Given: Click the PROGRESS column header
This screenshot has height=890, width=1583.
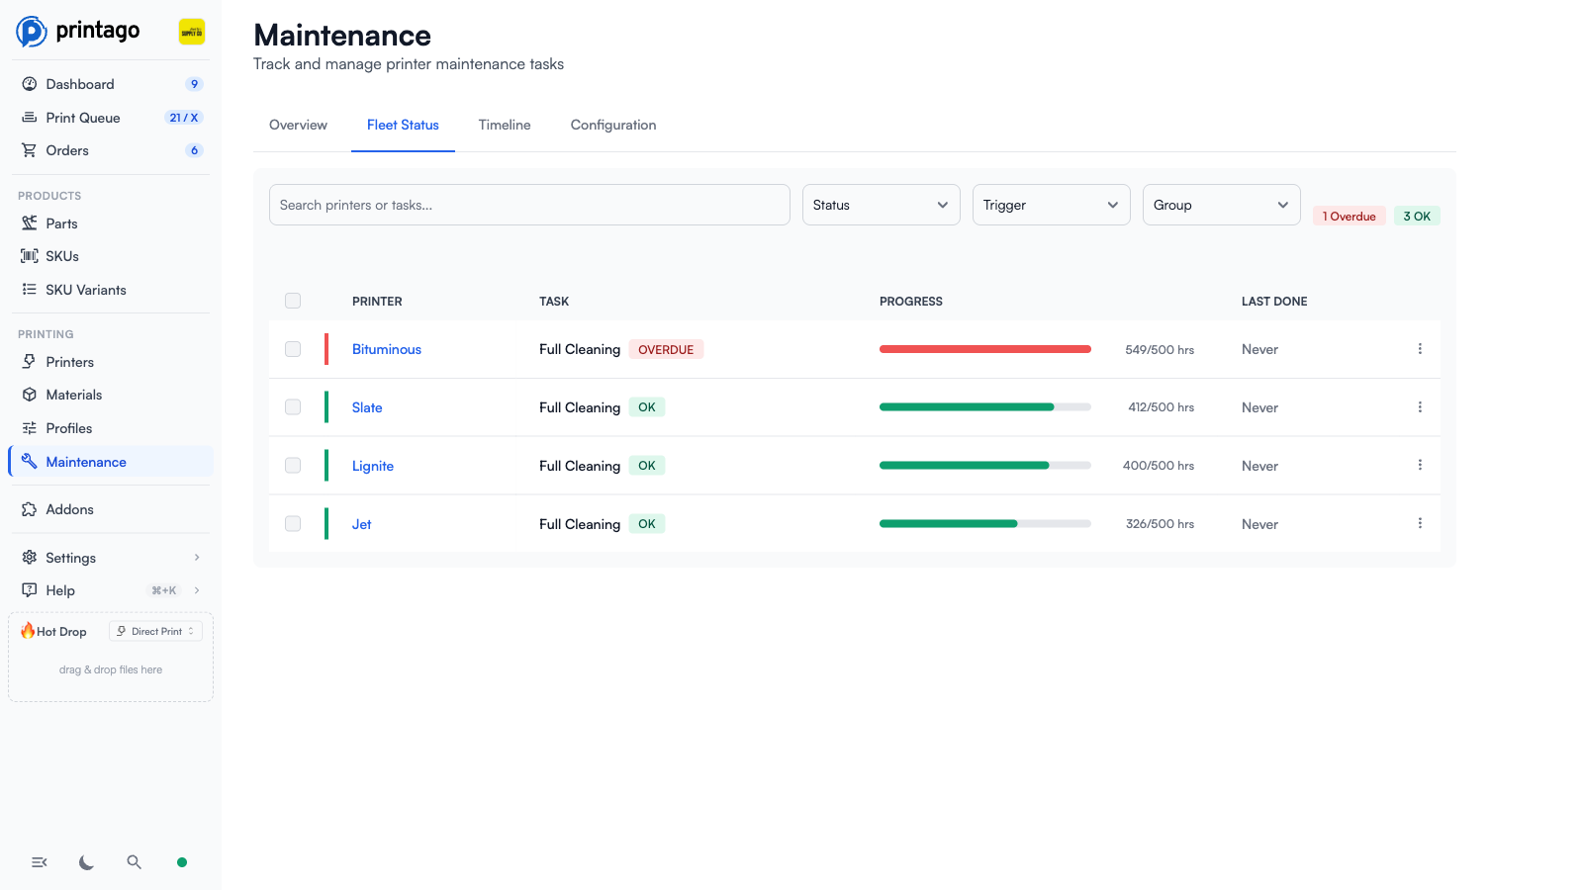Looking at the screenshot, I should point(911,302).
